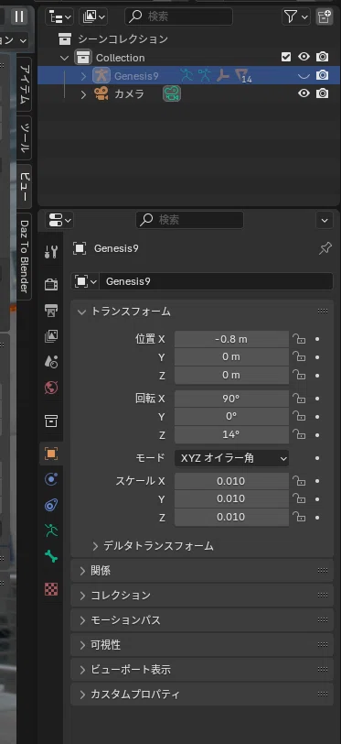Click the new collection icon in outliner

click(x=325, y=17)
